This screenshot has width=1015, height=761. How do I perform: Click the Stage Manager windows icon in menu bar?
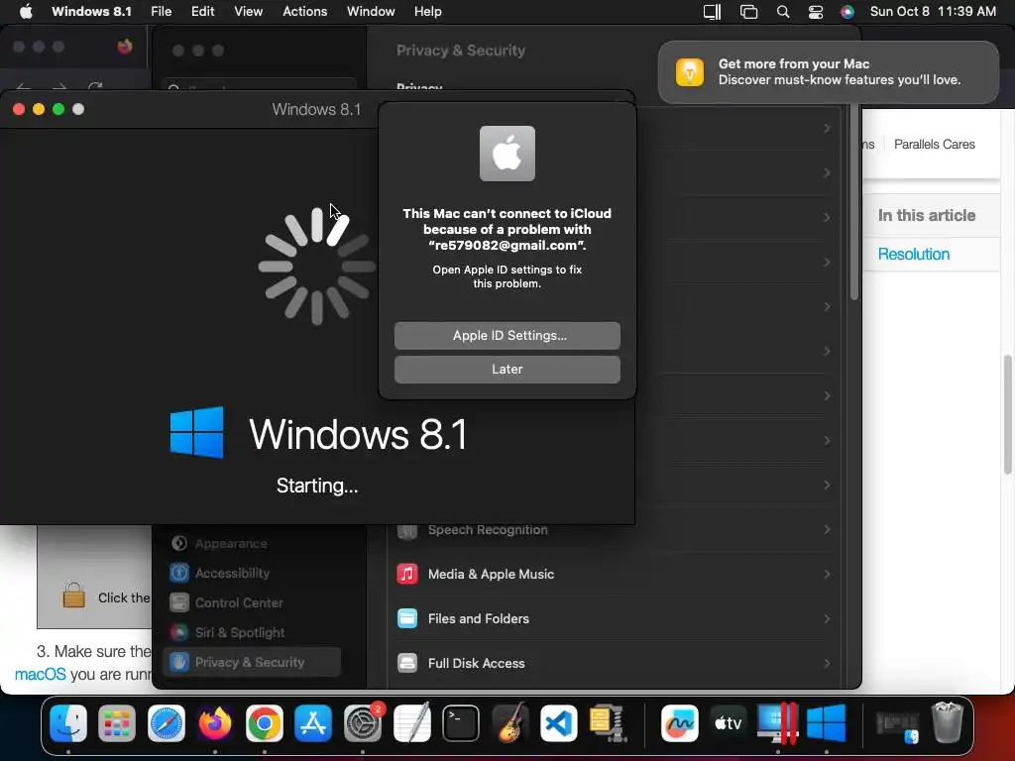(x=748, y=11)
